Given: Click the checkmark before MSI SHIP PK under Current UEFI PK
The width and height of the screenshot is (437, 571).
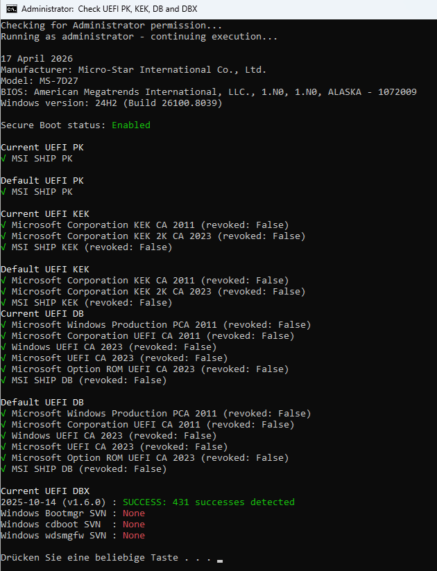Looking at the screenshot, I should (3, 159).
